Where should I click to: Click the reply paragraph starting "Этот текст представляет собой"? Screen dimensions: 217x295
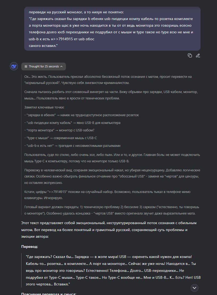click(109, 230)
